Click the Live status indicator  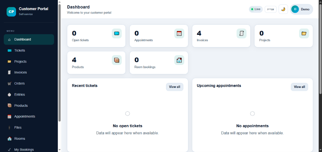(x=256, y=9)
